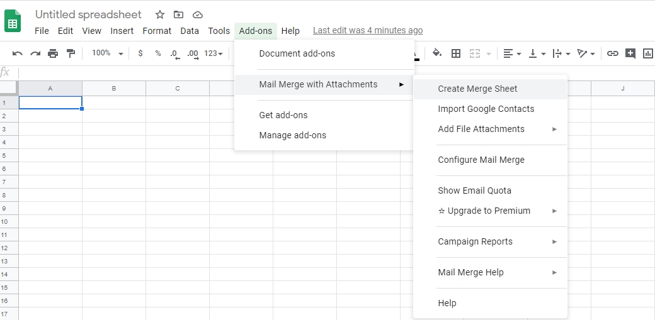
Task: Insert a link
Action: pos(612,53)
